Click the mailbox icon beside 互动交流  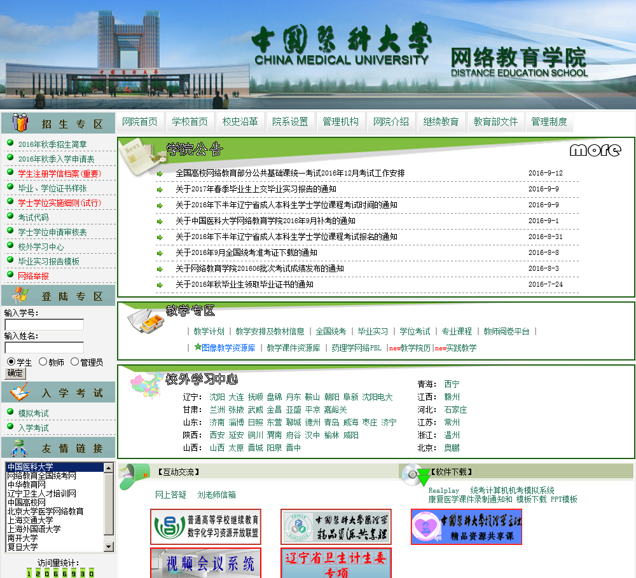coord(135,476)
